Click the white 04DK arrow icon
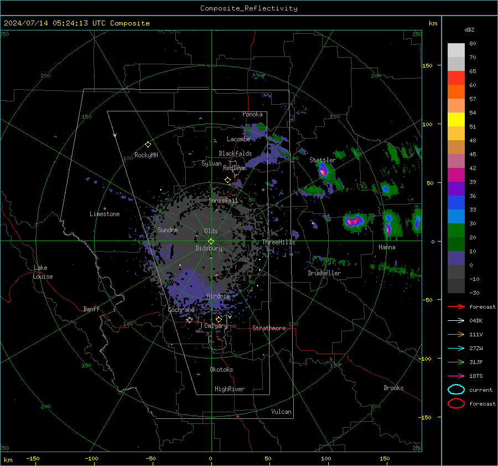This screenshot has height=466, width=498. 456,321
